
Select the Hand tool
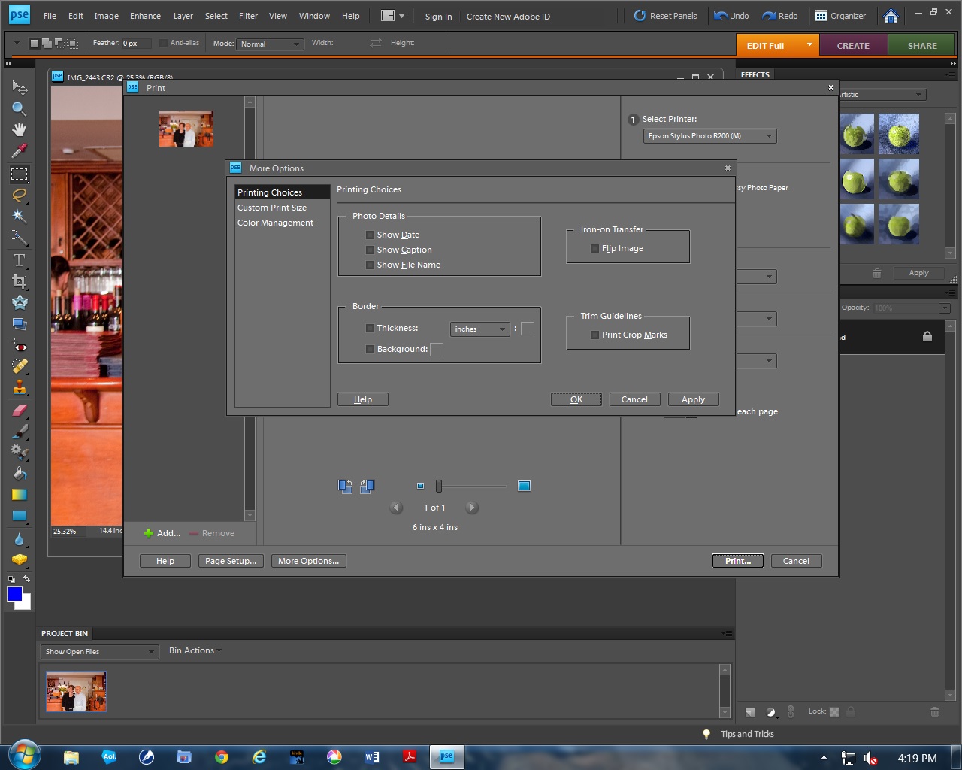pyautogui.click(x=19, y=130)
